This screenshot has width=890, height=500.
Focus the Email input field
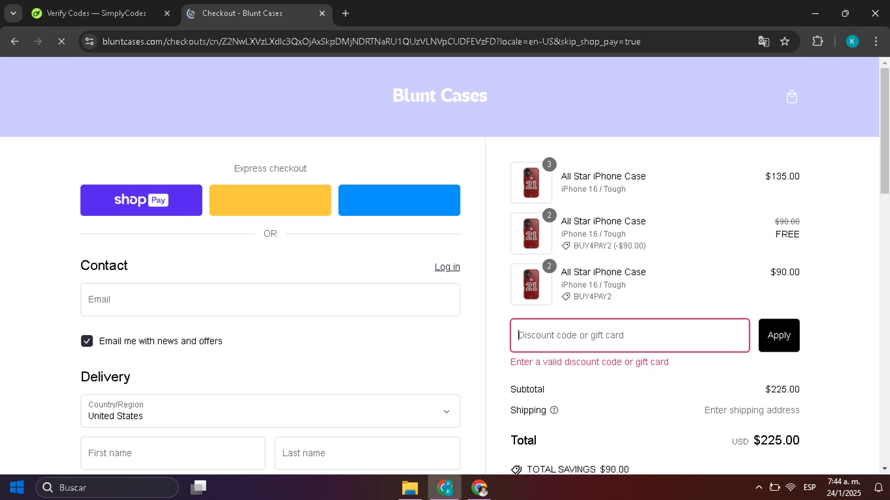pyautogui.click(x=270, y=300)
